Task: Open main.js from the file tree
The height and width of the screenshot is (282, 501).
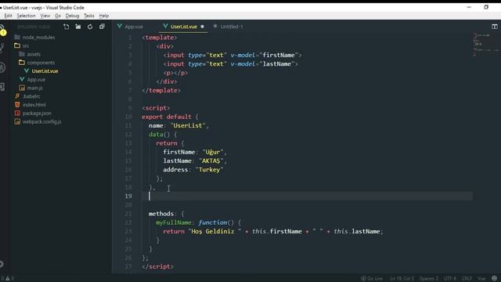Action: click(x=34, y=88)
